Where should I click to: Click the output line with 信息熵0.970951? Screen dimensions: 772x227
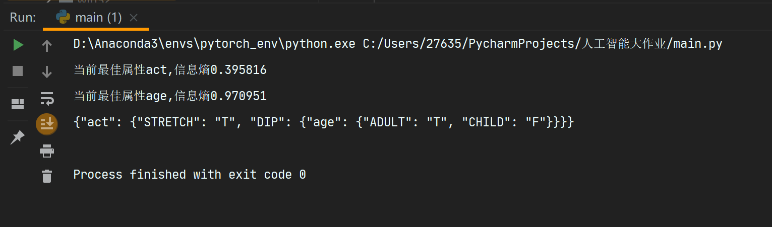(170, 96)
